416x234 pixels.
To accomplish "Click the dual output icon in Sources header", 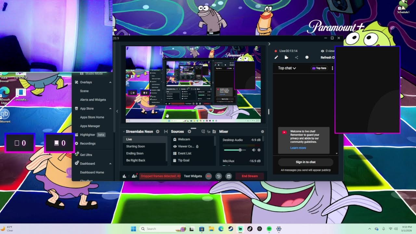I will (203, 132).
